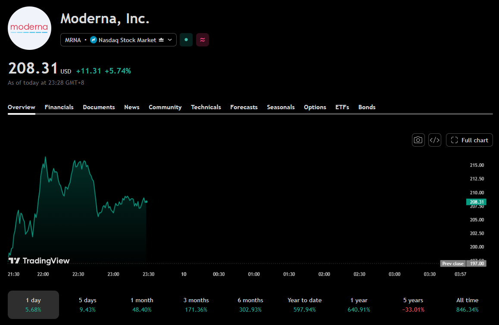This screenshot has height=325, width=499.
Task: Click the +5.74% change value
Action: [118, 71]
